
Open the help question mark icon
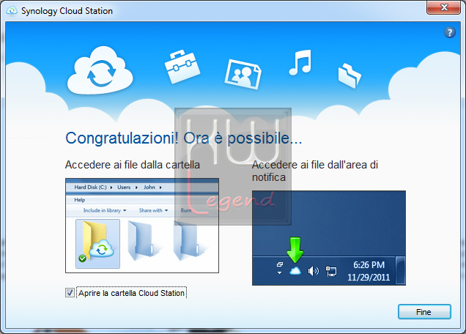(450, 32)
